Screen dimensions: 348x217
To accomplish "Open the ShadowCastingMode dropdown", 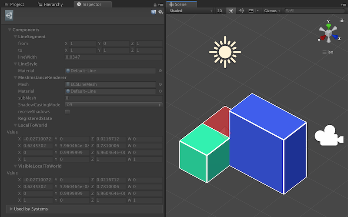I will coord(114,105).
